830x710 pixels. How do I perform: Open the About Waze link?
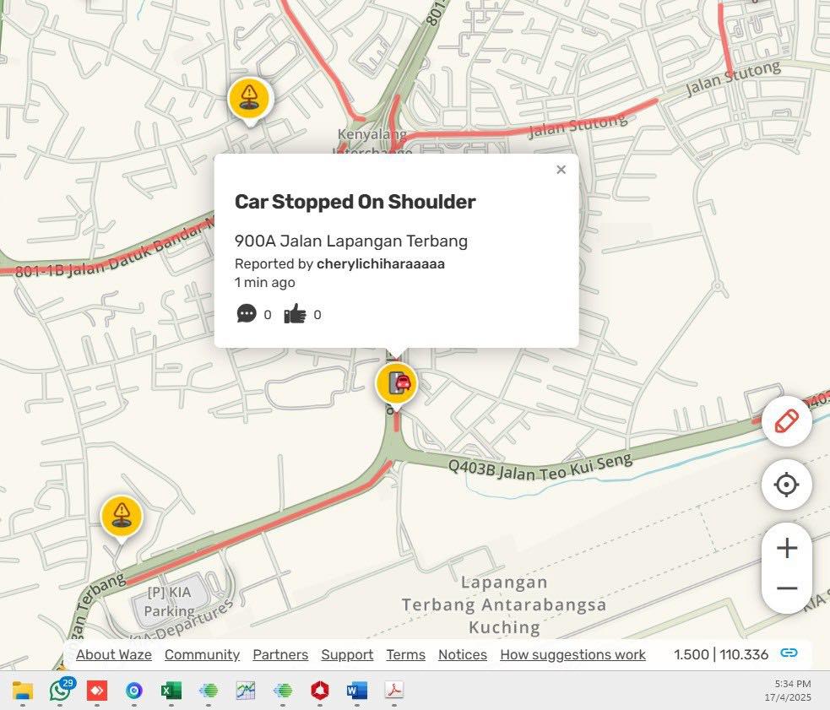[x=114, y=654]
